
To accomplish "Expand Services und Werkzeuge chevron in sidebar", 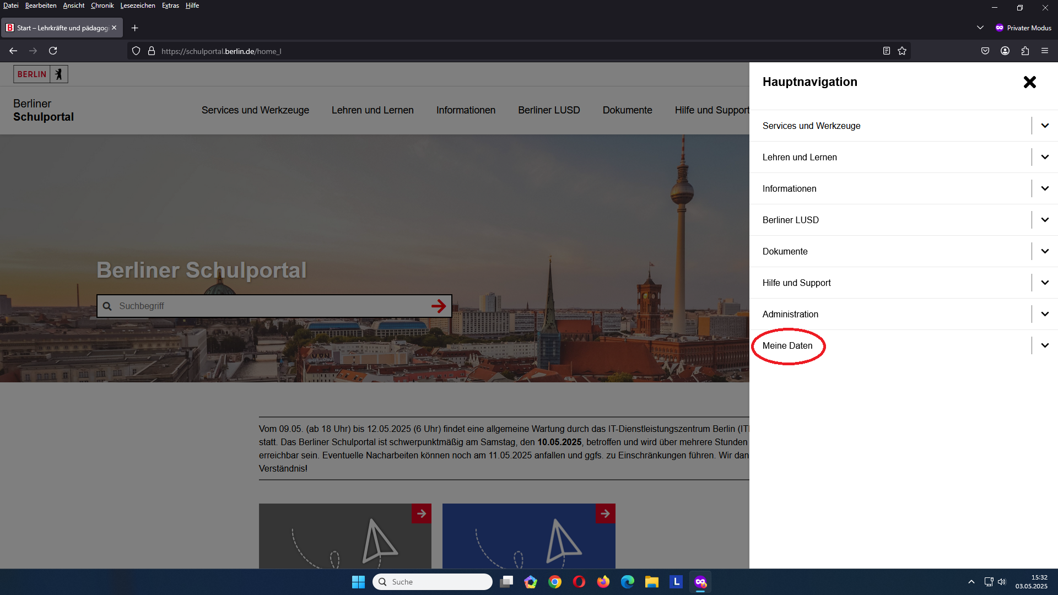I will pos(1045,126).
